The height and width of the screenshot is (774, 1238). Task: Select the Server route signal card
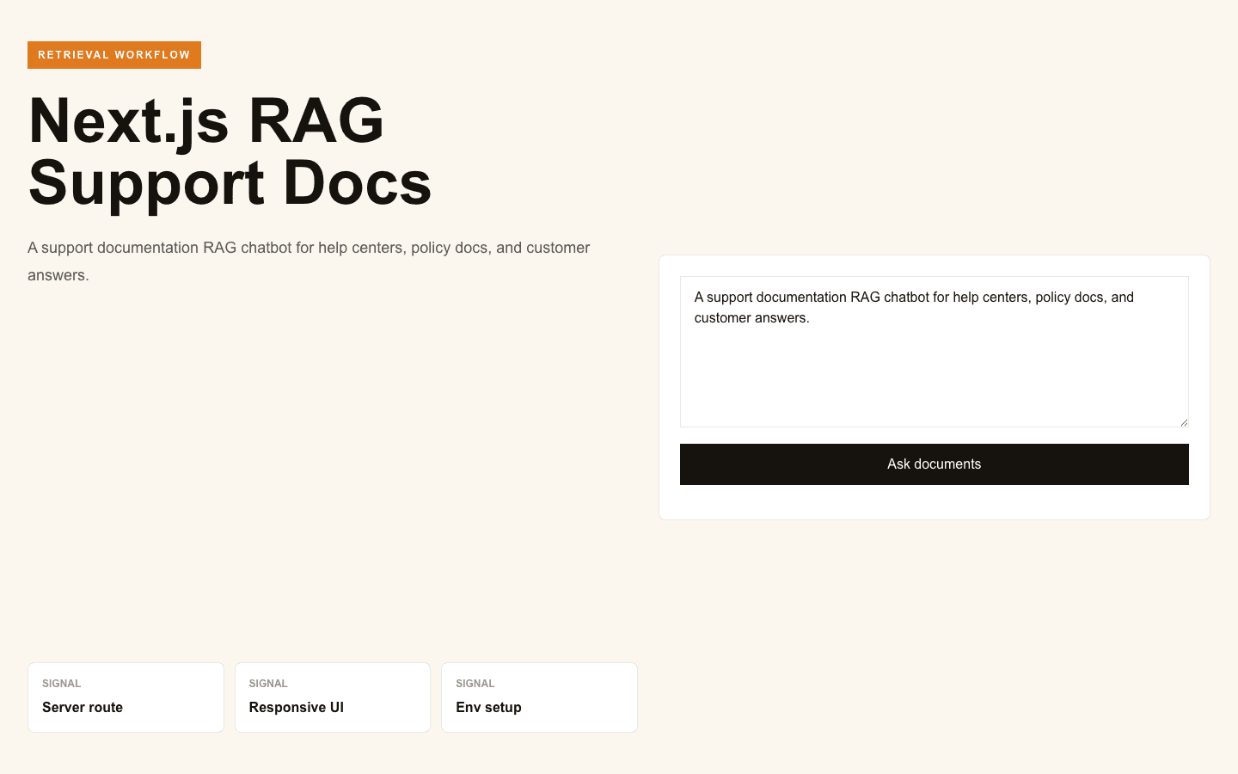(x=126, y=697)
